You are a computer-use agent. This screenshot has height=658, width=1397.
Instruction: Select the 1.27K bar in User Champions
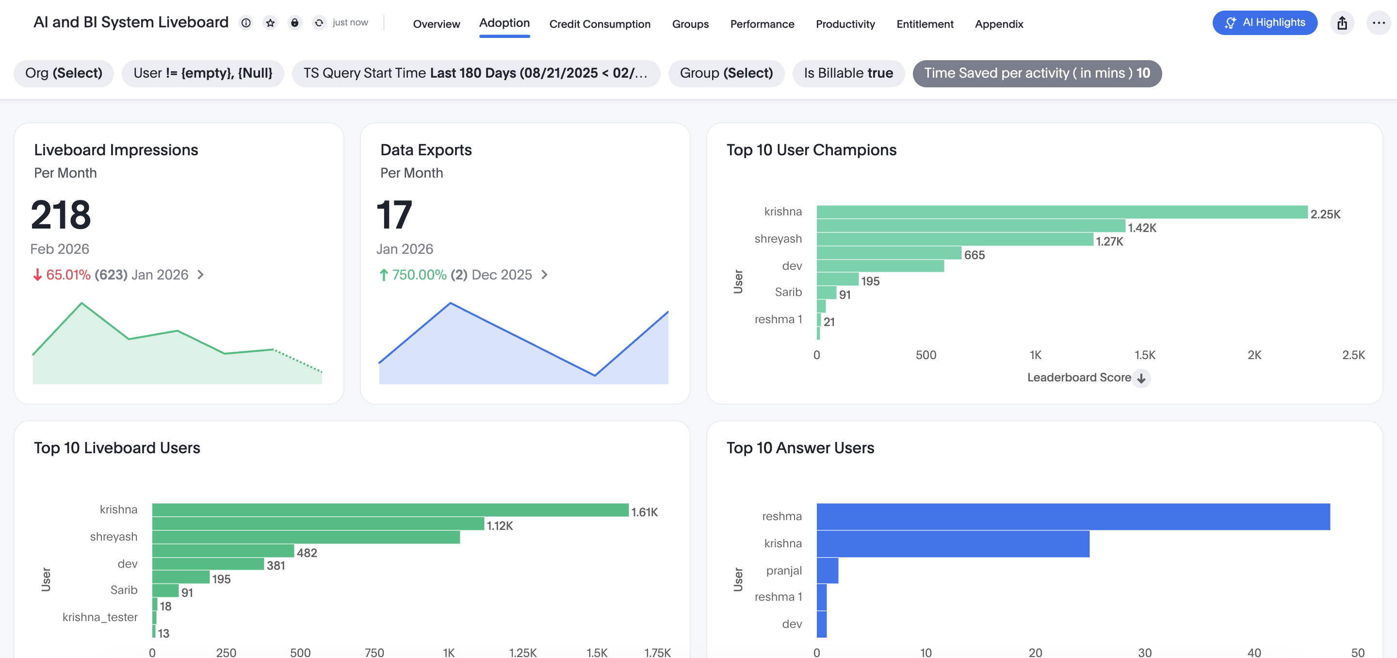click(x=955, y=239)
